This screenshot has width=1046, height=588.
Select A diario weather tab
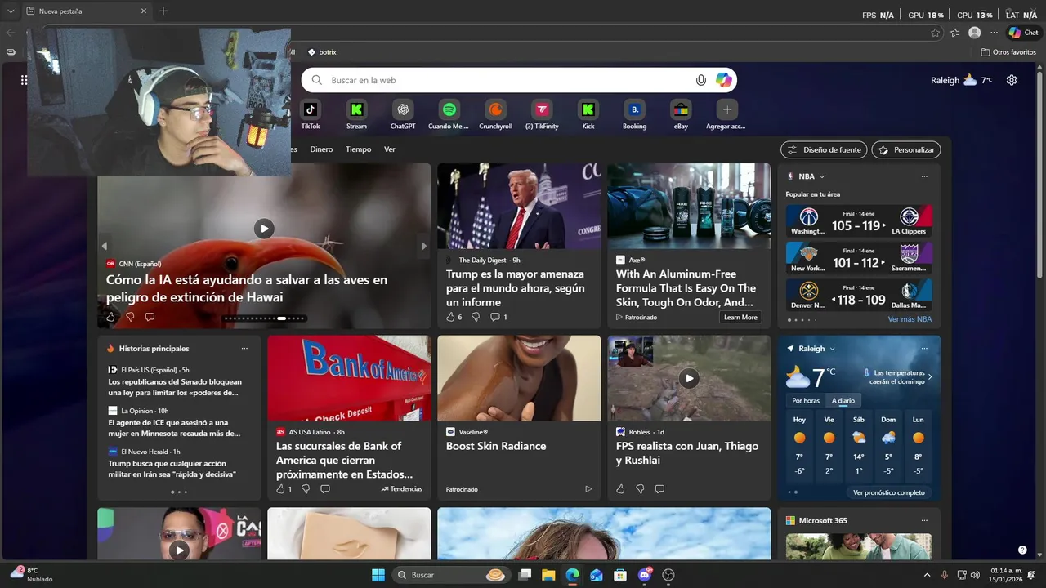coord(843,400)
